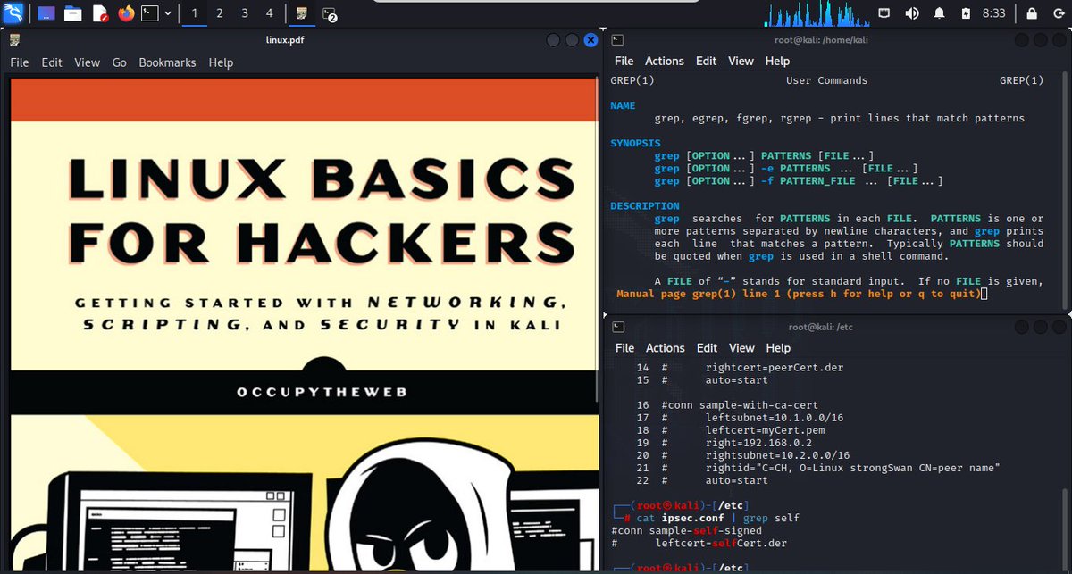Click 'rightsubnet=10.2.0.0/16' line

(x=778, y=454)
